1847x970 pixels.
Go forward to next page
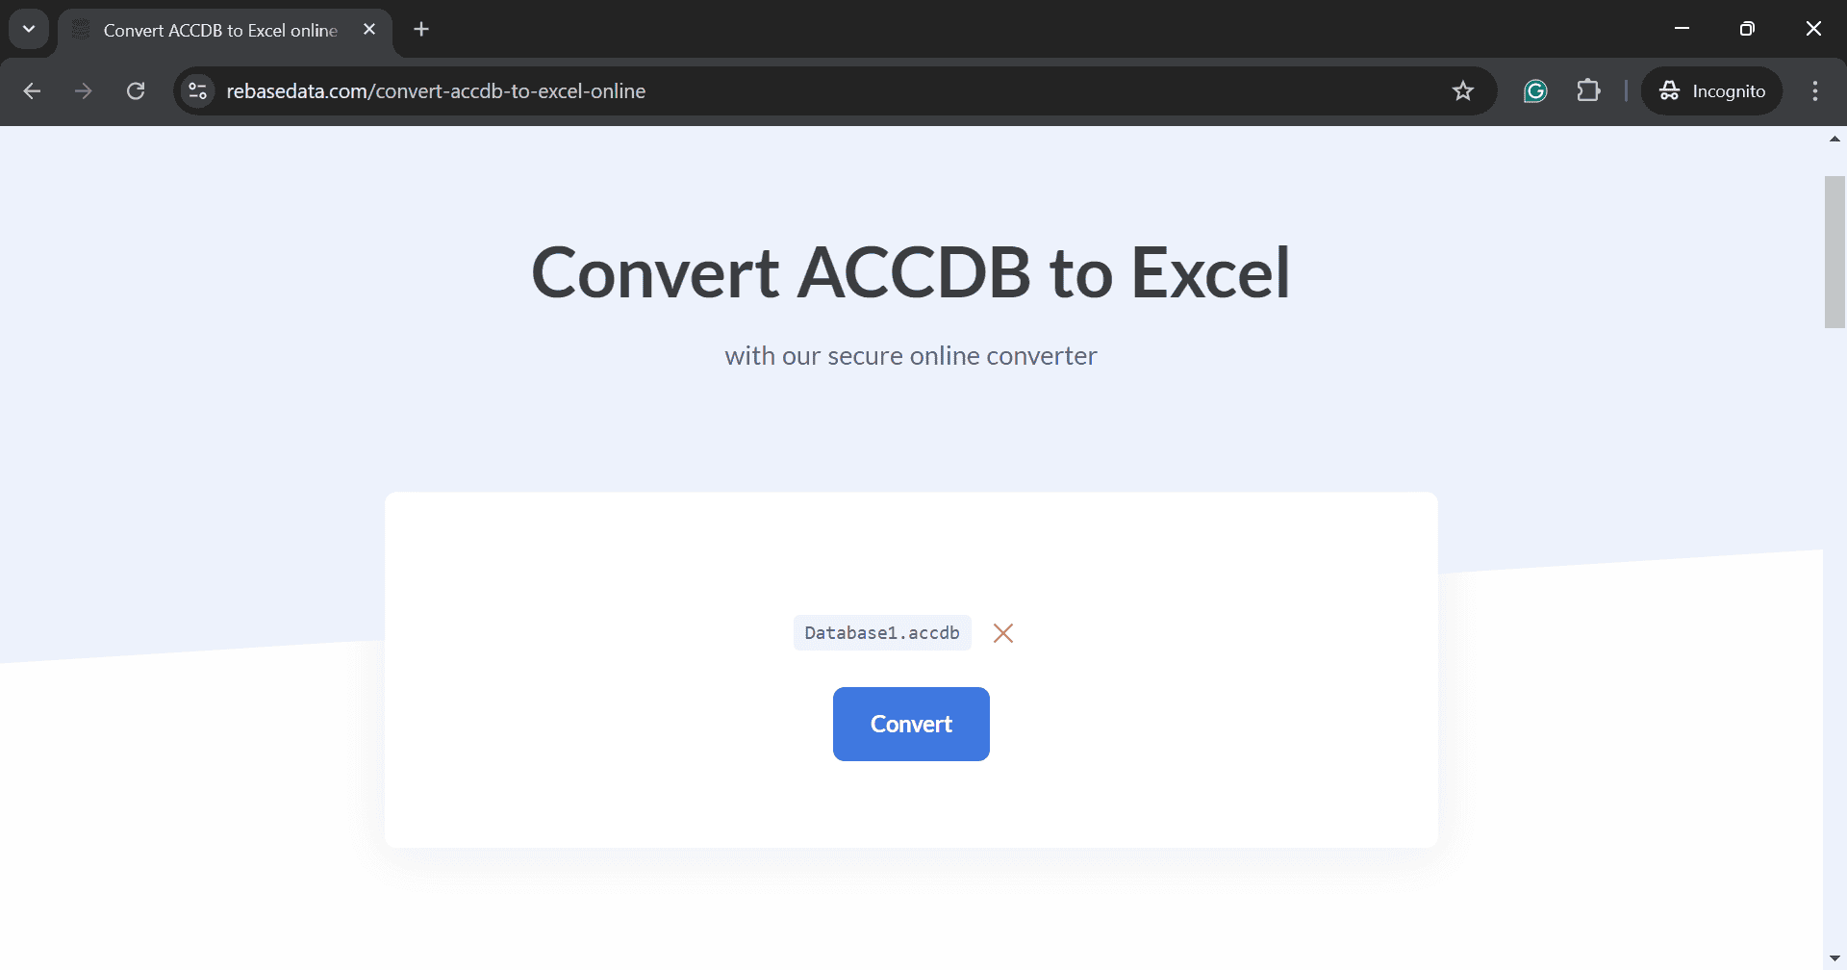pos(84,91)
